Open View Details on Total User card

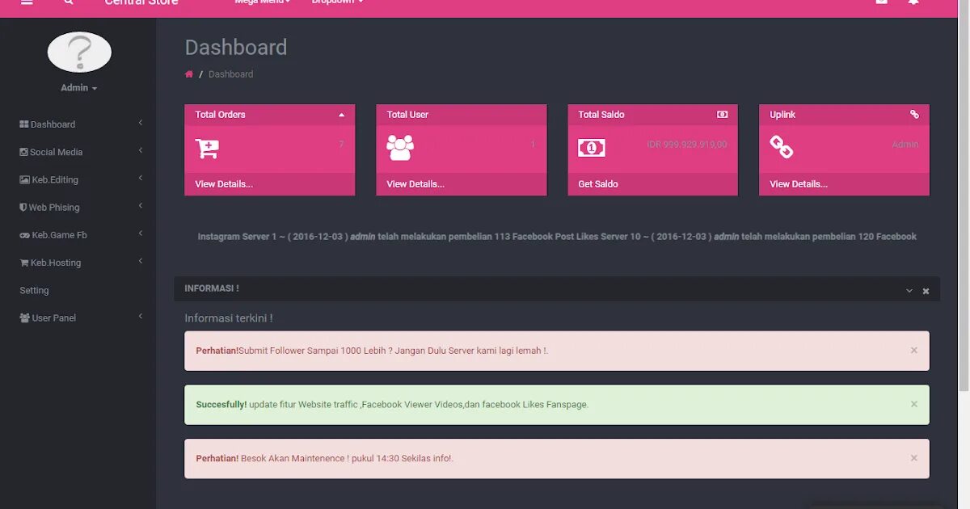tap(415, 184)
